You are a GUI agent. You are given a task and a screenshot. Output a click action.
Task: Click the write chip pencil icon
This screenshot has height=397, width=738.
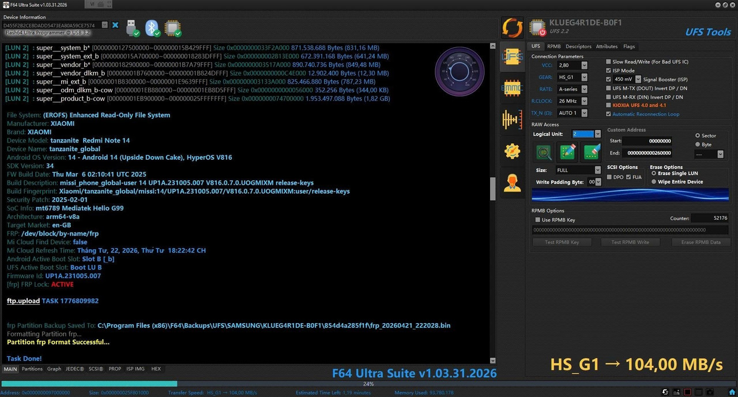tap(568, 152)
